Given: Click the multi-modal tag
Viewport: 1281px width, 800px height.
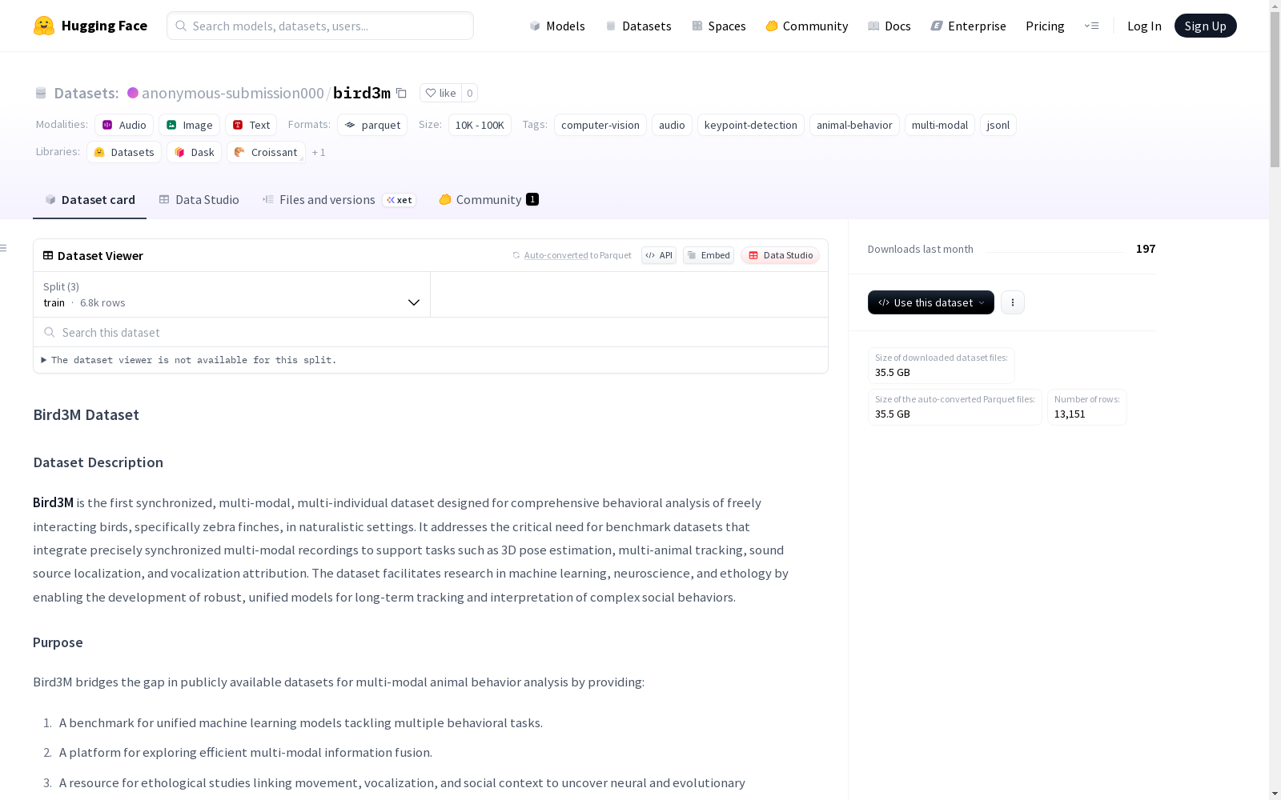Looking at the screenshot, I should (x=940, y=125).
